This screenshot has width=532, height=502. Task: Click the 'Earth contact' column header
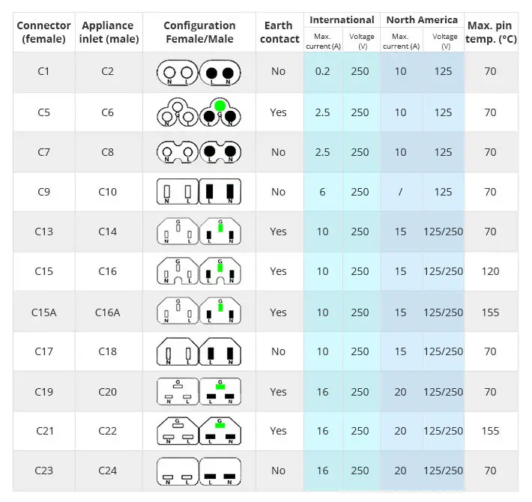coord(279,32)
